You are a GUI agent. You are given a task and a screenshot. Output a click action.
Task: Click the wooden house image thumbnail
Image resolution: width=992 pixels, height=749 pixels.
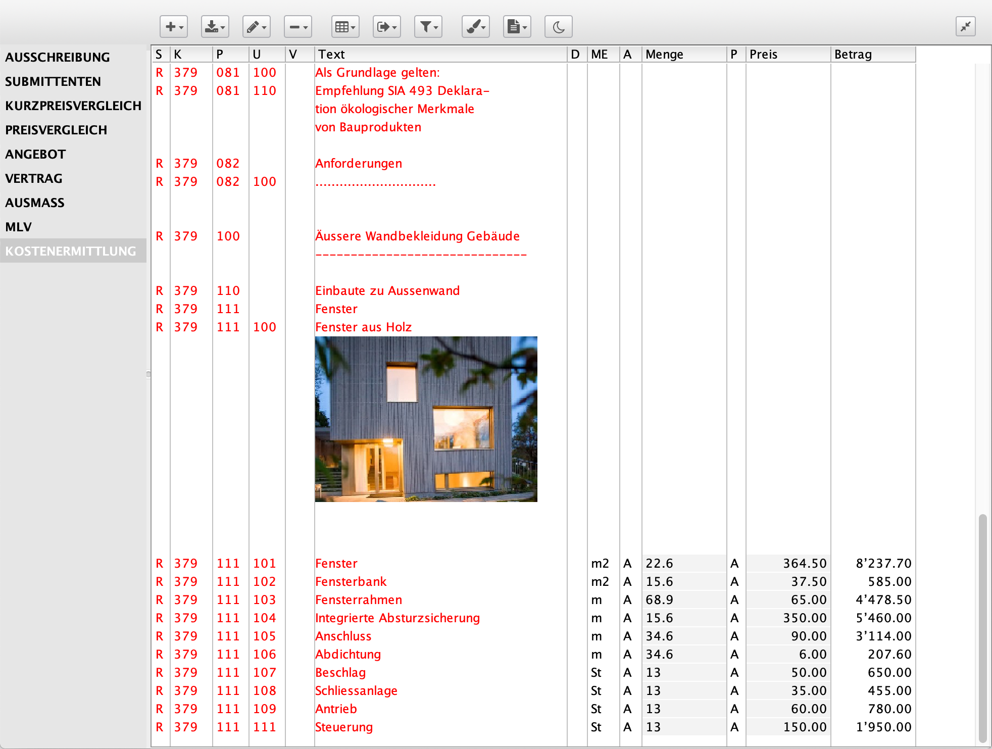click(426, 419)
